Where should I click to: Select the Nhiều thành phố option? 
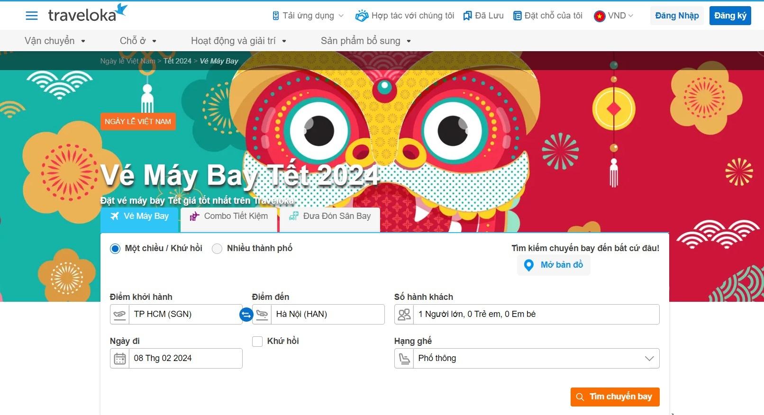(x=217, y=249)
